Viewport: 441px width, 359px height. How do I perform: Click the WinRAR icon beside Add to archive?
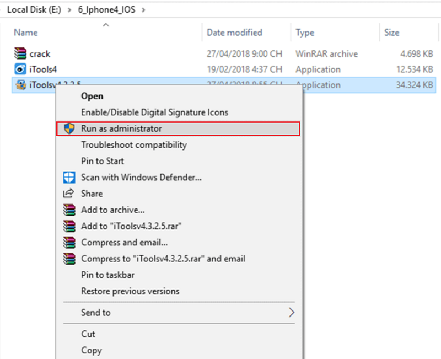click(x=69, y=210)
